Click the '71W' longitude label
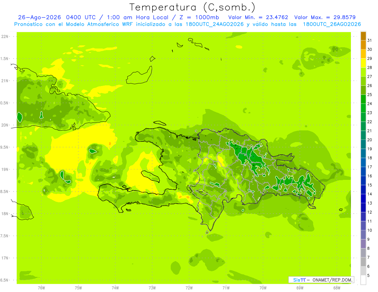This screenshot has width=378, height=292. (x=226, y=288)
